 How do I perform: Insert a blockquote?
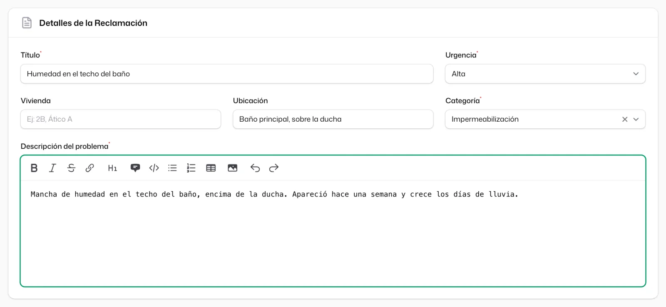[135, 168]
